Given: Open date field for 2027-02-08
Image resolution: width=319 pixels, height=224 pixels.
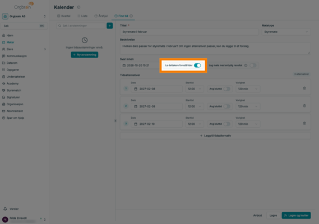Looking at the screenshot, I should (156, 89).
